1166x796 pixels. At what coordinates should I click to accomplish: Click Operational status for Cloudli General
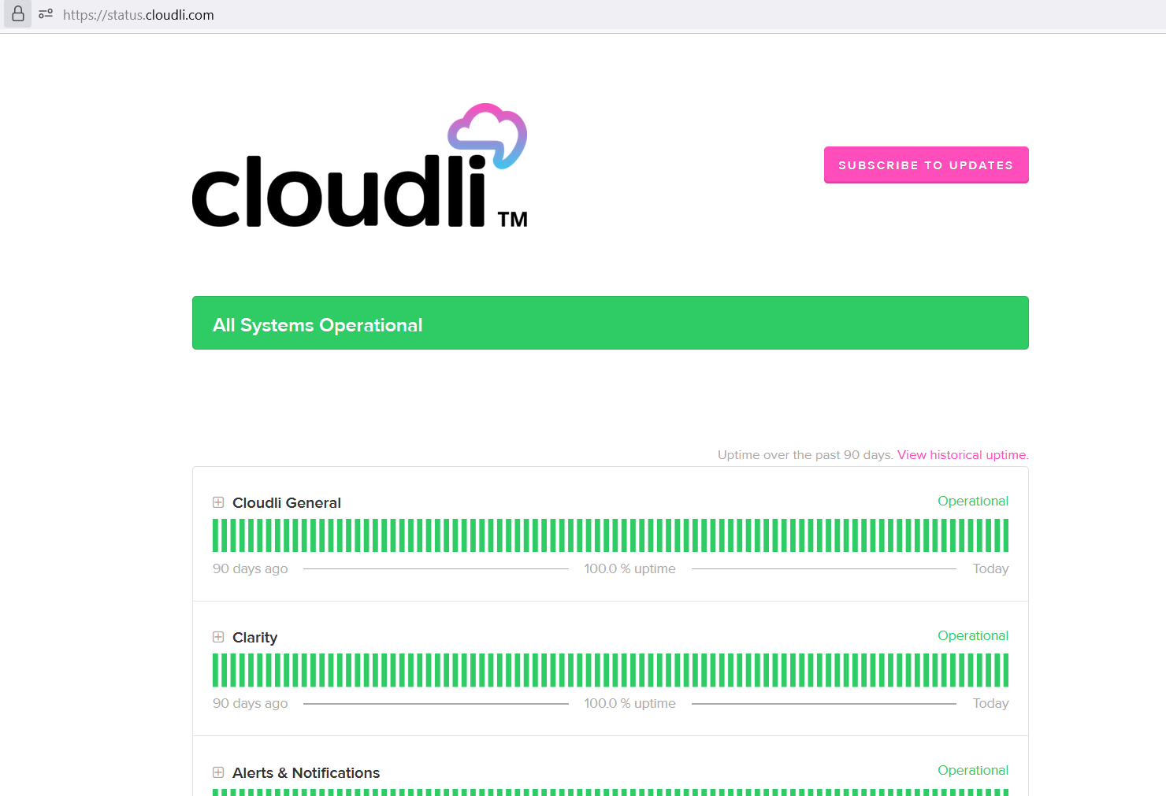coord(973,501)
